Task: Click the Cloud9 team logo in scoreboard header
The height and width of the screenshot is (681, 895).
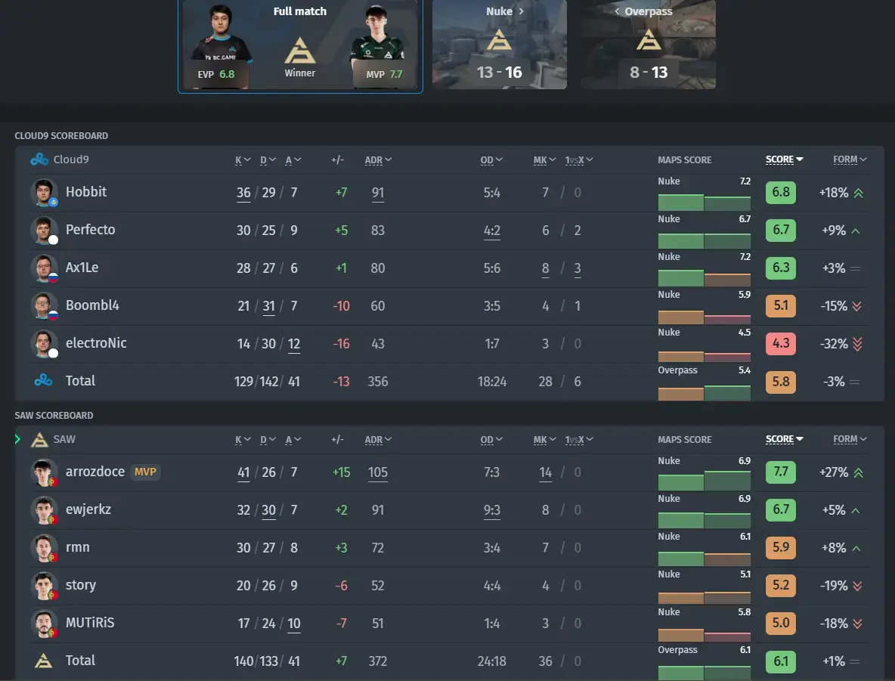Action: point(39,159)
